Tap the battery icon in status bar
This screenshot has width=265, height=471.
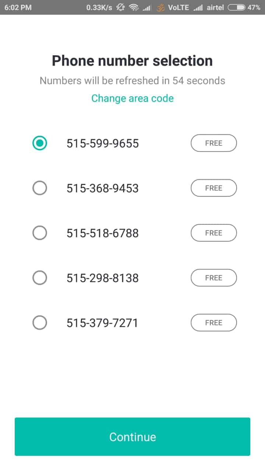pyautogui.click(x=237, y=7)
